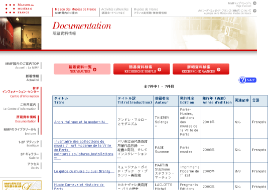Open the Maison des Musées de France tab
Image resolution: width=271 pixels, height=190 pixels.
click(x=75, y=11)
